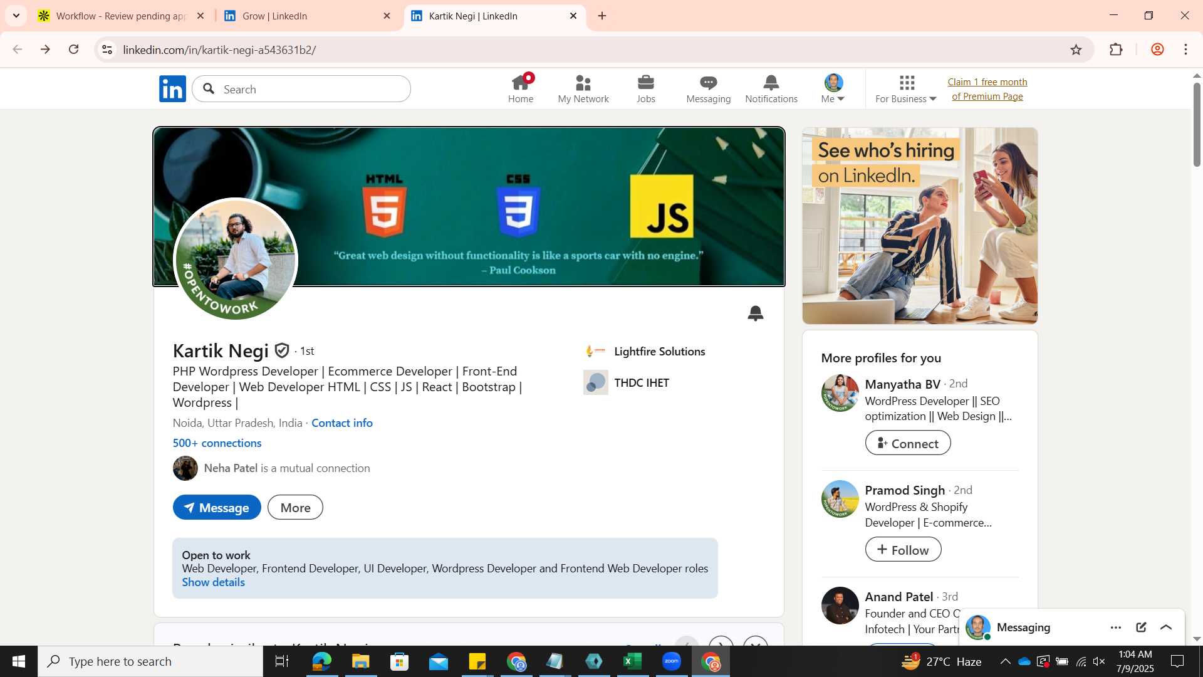Click the LinkedIn logo icon
This screenshot has height=677, width=1203.
click(x=172, y=89)
